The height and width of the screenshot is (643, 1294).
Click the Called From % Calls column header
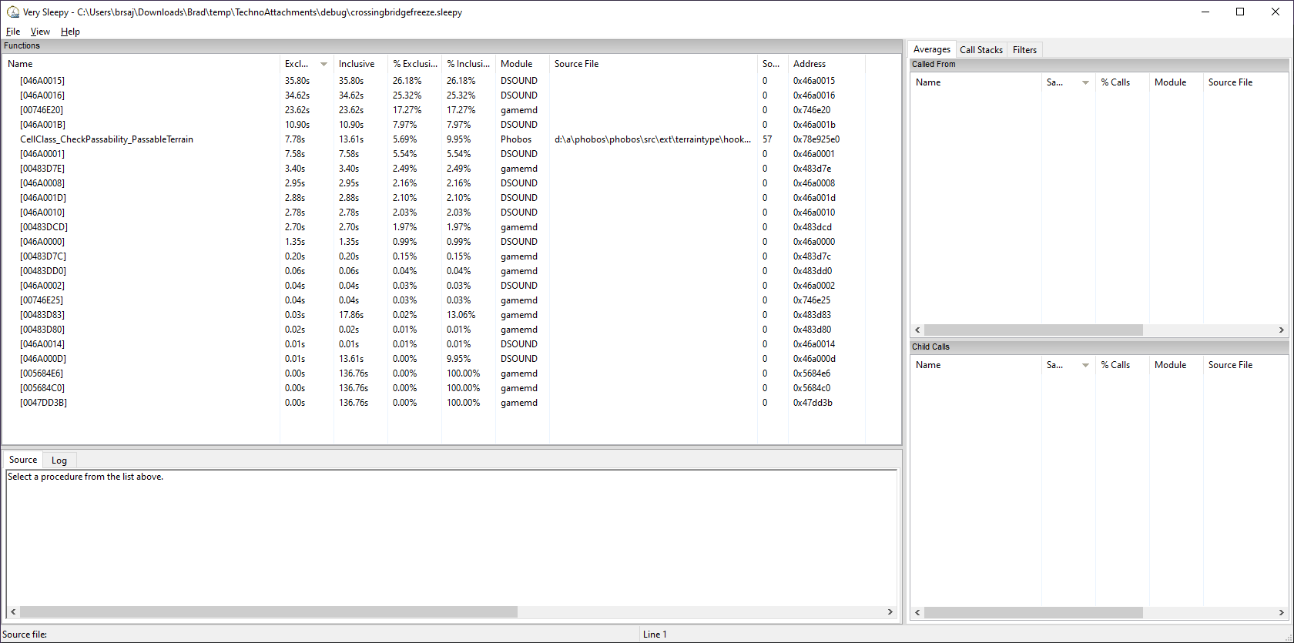(1122, 82)
